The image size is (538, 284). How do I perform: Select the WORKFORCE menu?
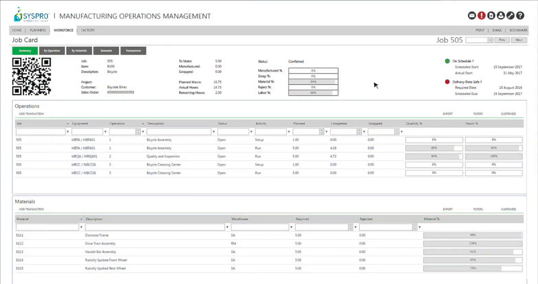point(63,30)
